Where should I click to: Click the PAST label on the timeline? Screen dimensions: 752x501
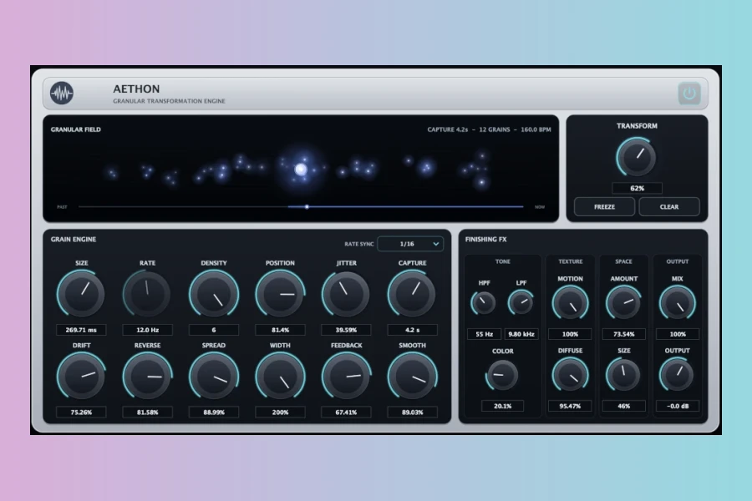62,206
